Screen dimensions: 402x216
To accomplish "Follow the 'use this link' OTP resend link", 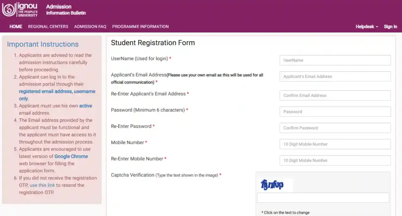I will pyautogui.click(x=42, y=185).
